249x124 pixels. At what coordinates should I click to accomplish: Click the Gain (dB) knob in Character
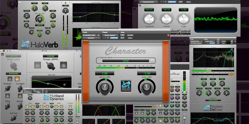(146, 86)
